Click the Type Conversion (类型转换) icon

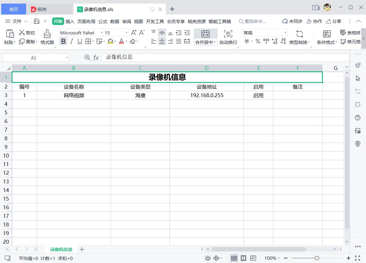click(300, 34)
